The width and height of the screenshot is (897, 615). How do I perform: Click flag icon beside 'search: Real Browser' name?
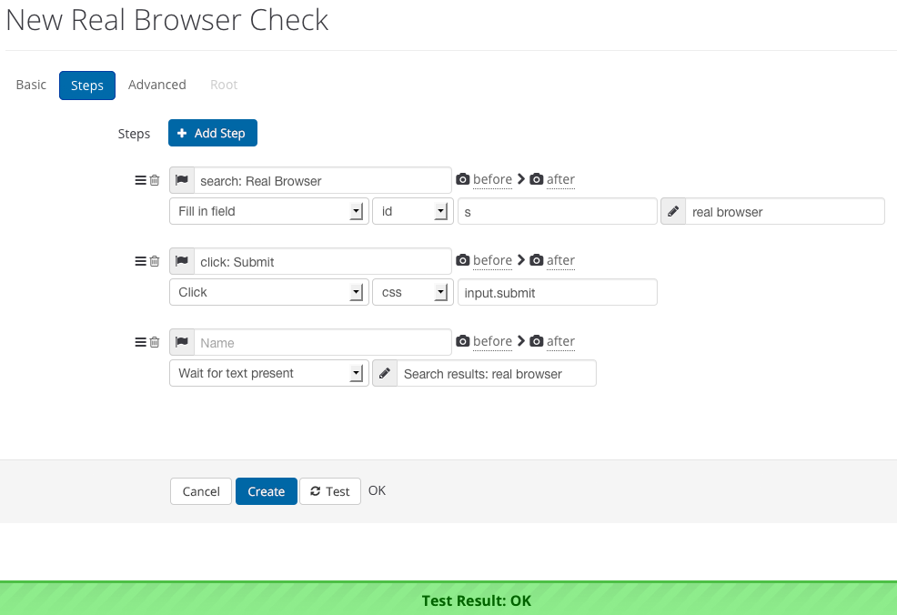182,180
